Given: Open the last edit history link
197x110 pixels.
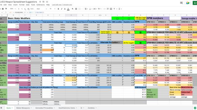Looking at the screenshot, I should click(x=62, y=5).
